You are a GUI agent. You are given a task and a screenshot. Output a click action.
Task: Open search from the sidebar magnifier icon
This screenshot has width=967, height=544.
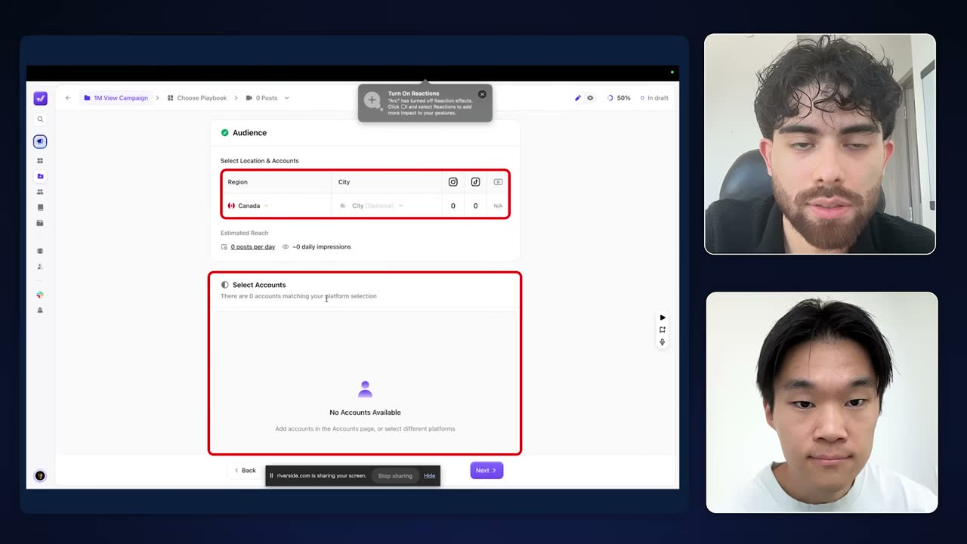pyautogui.click(x=40, y=119)
